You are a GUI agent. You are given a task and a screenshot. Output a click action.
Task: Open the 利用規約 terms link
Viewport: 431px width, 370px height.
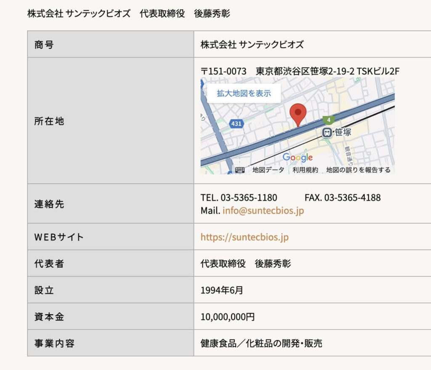point(305,170)
